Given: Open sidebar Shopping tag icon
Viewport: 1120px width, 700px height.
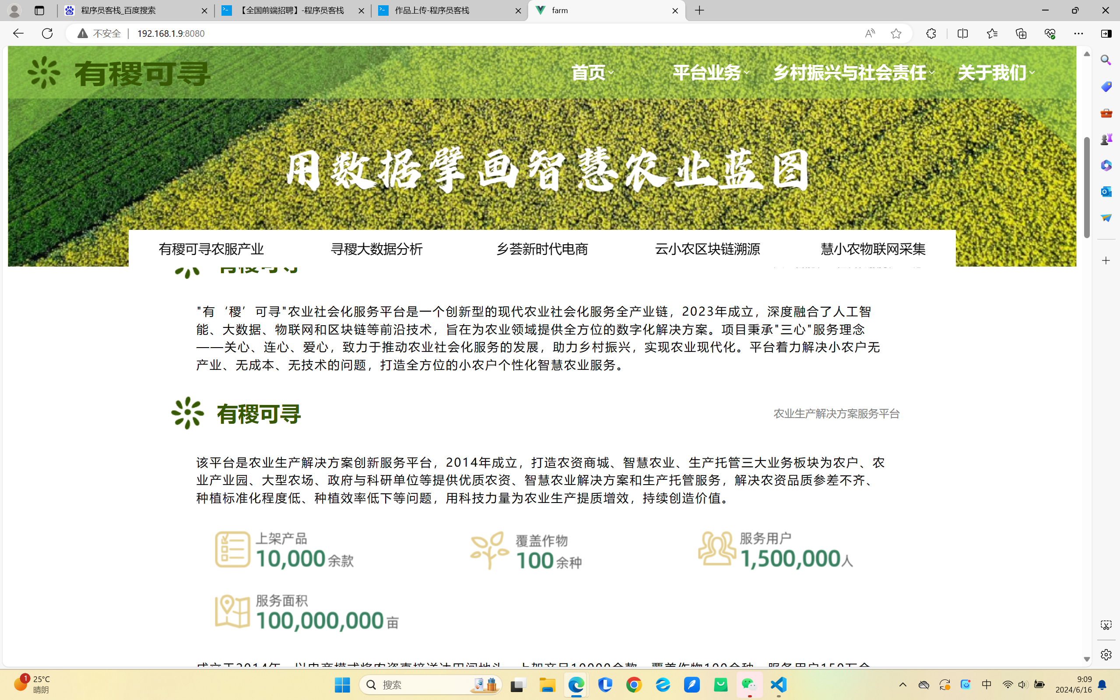Looking at the screenshot, I should (x=1106, y=87).
